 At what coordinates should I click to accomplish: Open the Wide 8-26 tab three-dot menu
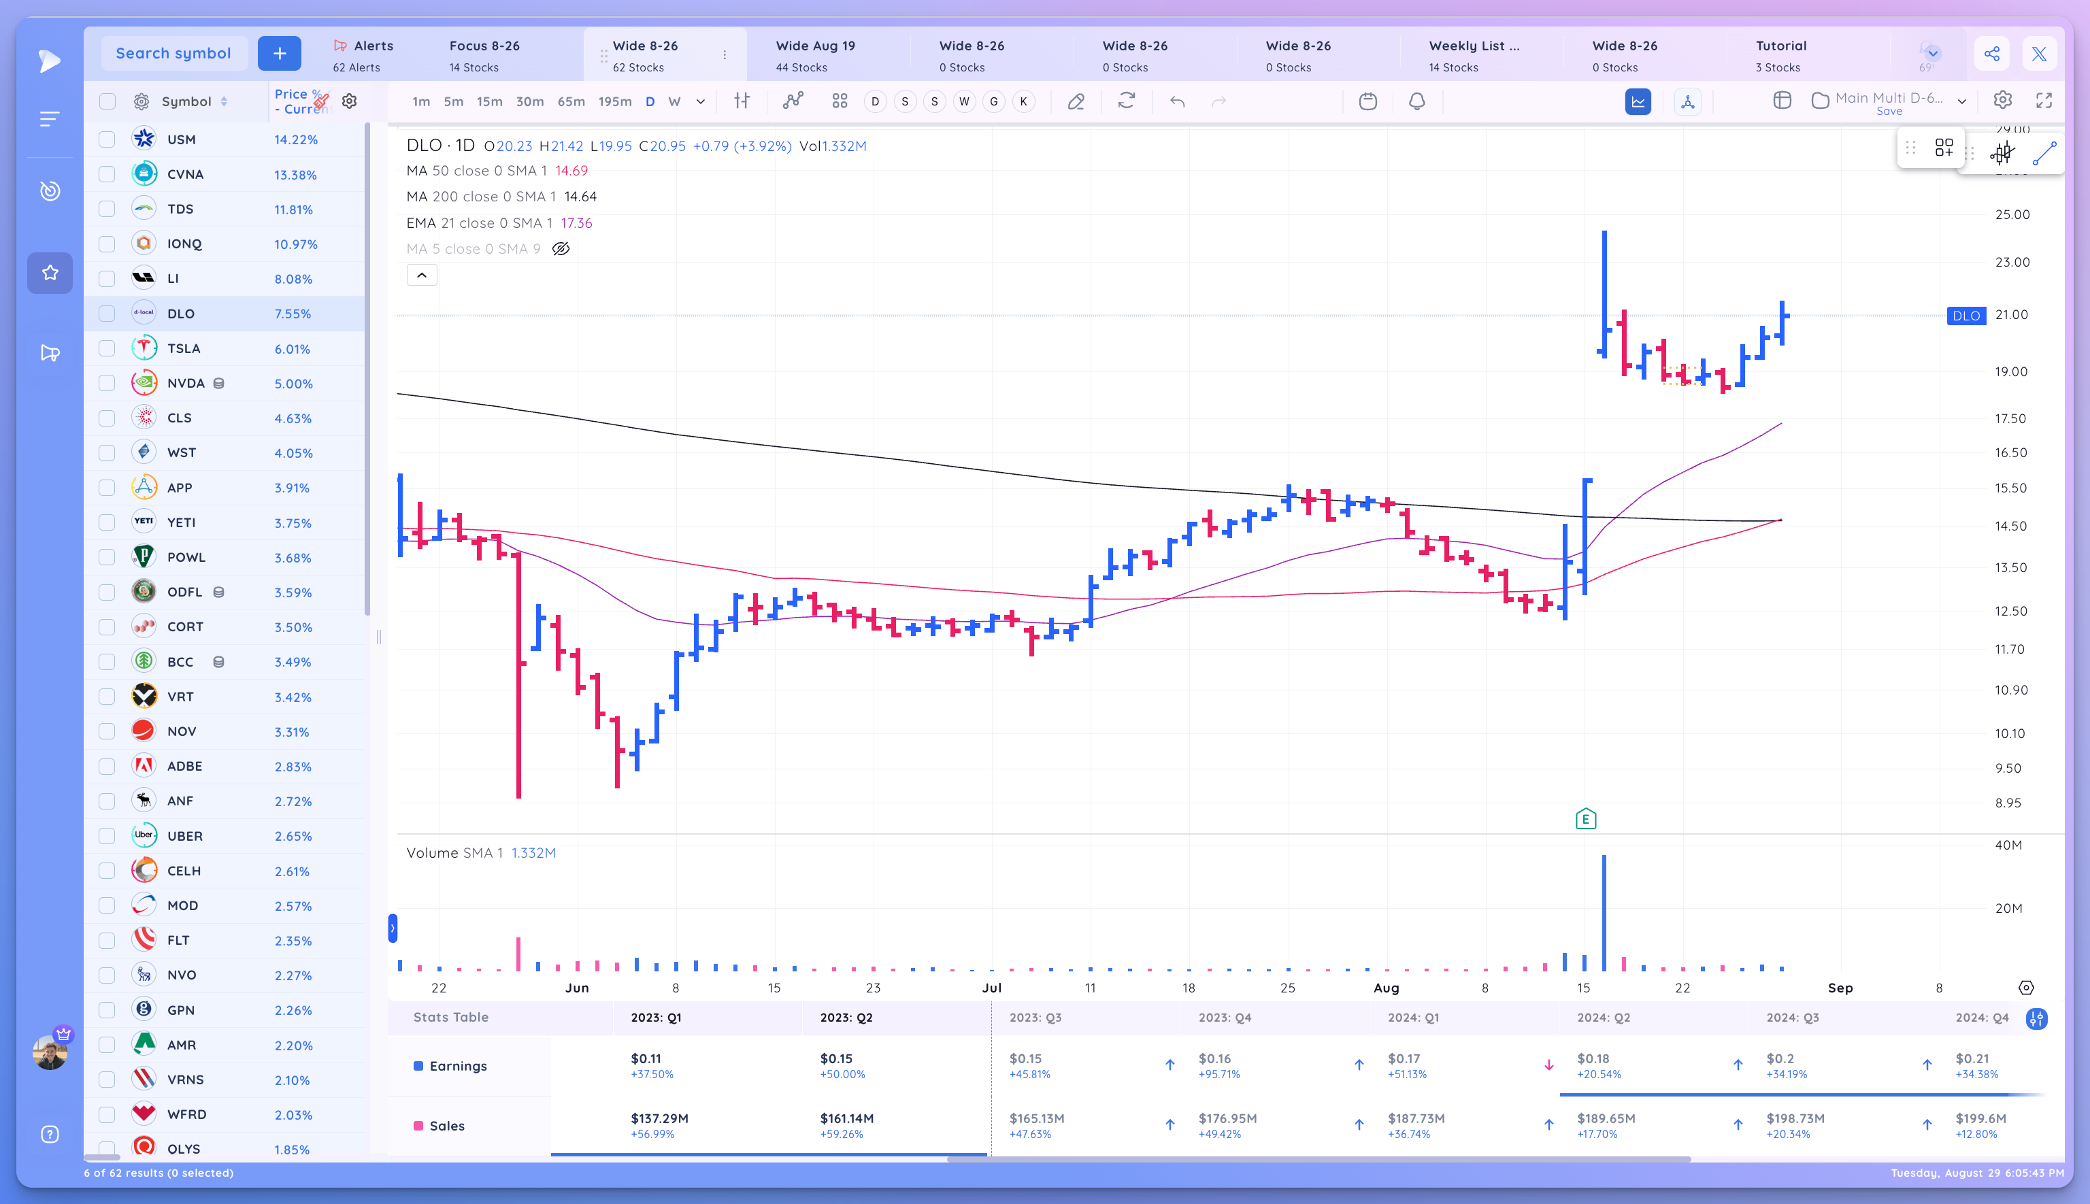coord(725,54)
